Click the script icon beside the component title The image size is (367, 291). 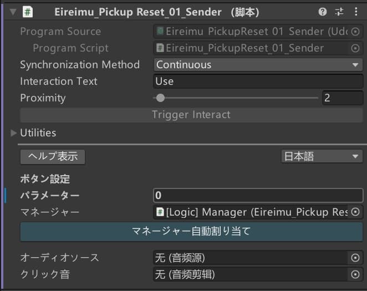point(28,12)
